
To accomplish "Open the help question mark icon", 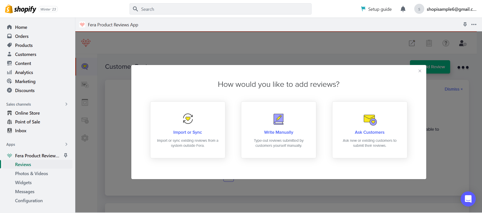I will pyautogui.click(x=446, y=43).
